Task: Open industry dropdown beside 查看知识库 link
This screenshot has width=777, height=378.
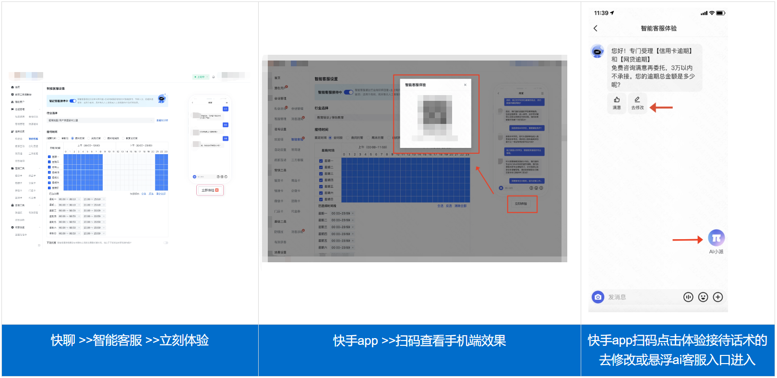Action: pyautogui.click(x=100, y=121)
